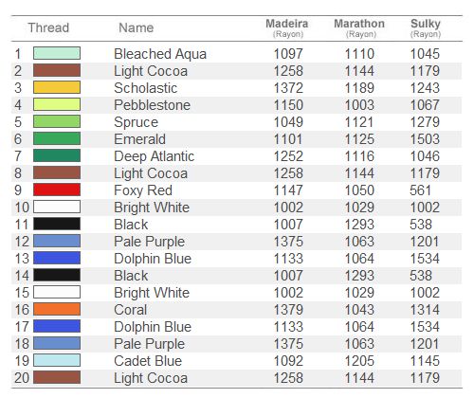Click the Thread column header
This screenshot has height=398, width=474.
[x=48, y=27]
